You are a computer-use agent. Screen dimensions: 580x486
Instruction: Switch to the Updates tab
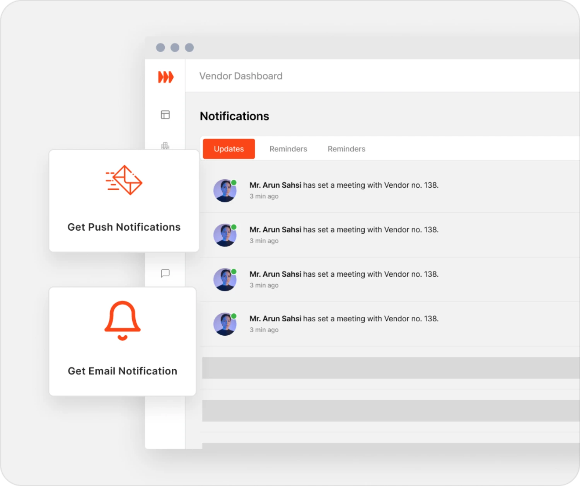click(229, 149)
